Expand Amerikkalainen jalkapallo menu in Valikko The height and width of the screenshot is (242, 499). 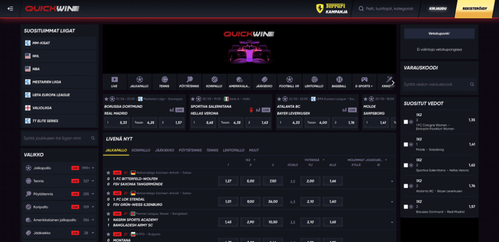[x=93, y=220]
